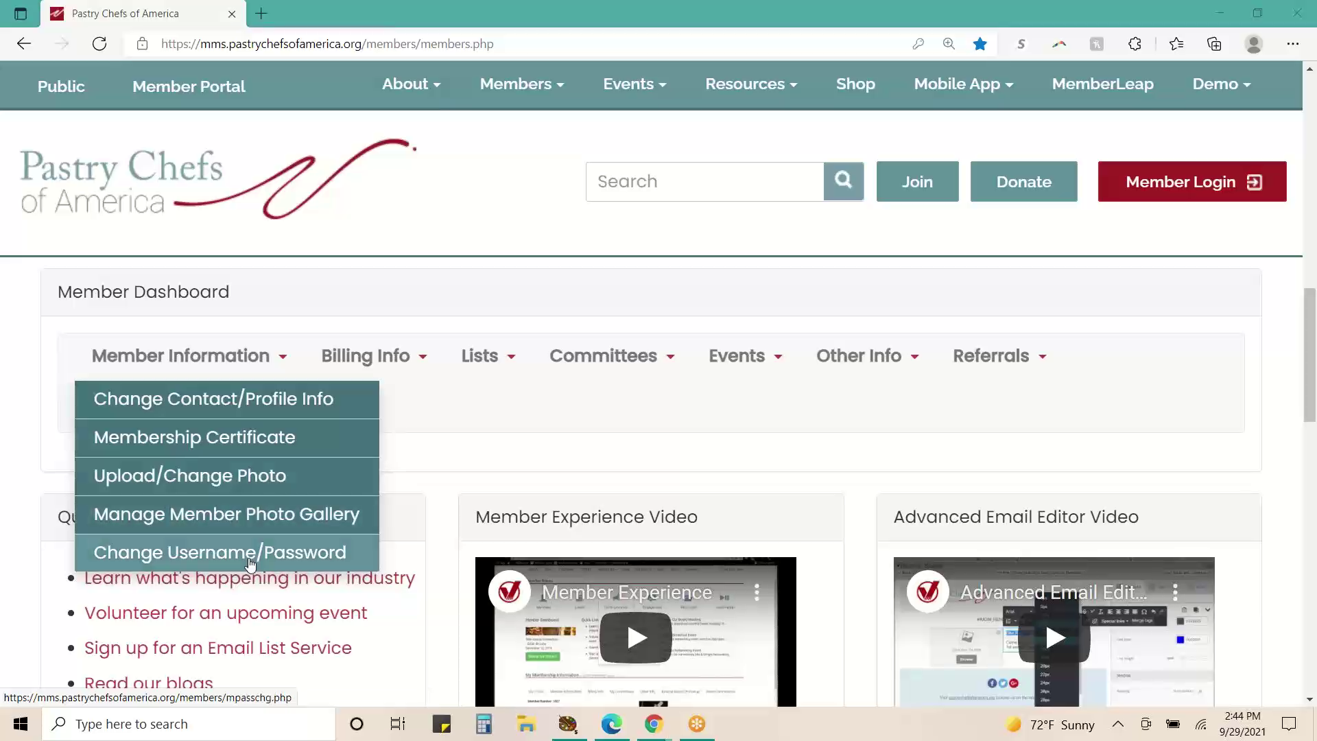The height and width of the screenshot is (741, 1317).
Task: Open the Member Portal nav link
Action: (x=189, y=86)
